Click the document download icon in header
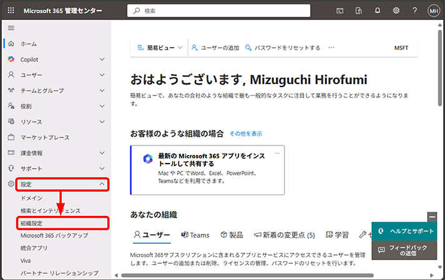The height and width of the screenshot is (280, 445). (358, 11)
